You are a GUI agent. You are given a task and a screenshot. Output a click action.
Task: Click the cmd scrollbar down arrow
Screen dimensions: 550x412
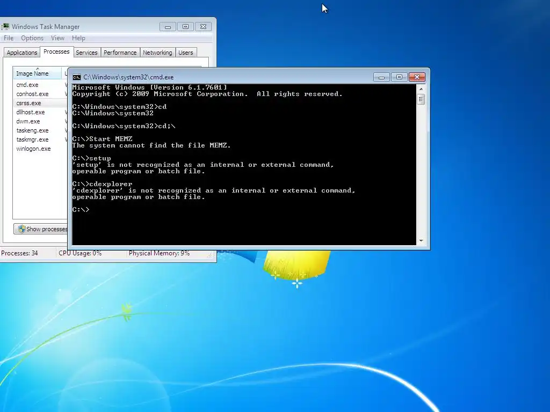click(421, 241)
